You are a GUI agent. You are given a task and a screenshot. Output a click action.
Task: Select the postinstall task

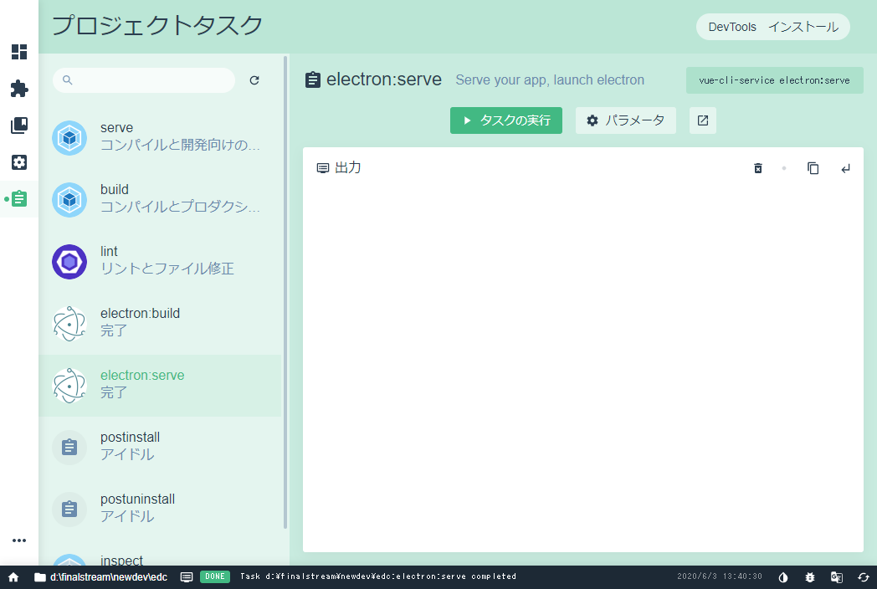160,447
